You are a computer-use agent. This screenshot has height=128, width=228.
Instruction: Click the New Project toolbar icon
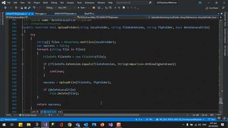click(16, 8)
